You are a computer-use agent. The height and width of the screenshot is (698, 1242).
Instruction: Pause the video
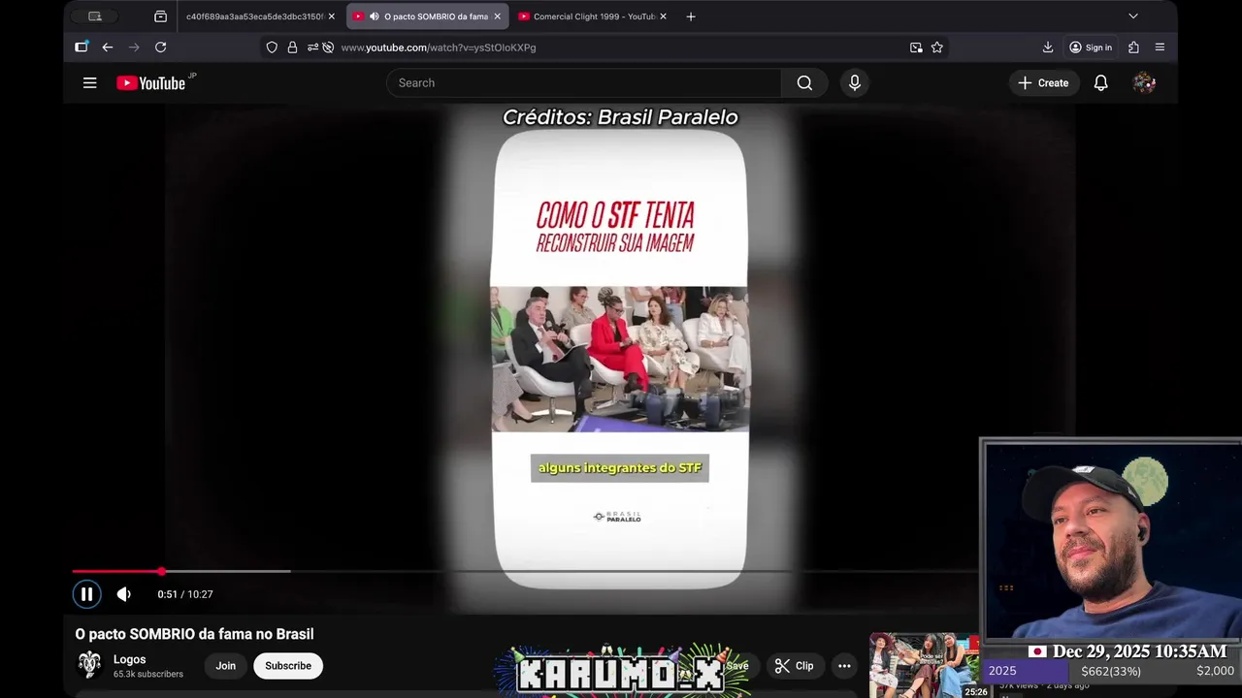point(86,594)
